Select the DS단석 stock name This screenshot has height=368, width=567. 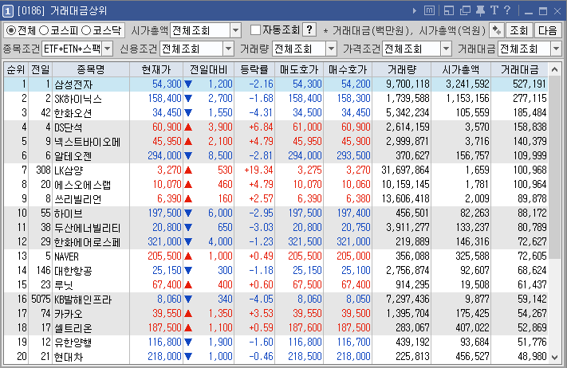(69, 127)
